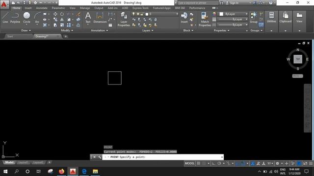The width and height of the screenshot is (314, 176).
Task: Launch Match Properties tool
Action: pyautogui.click(x=205, y=19)
